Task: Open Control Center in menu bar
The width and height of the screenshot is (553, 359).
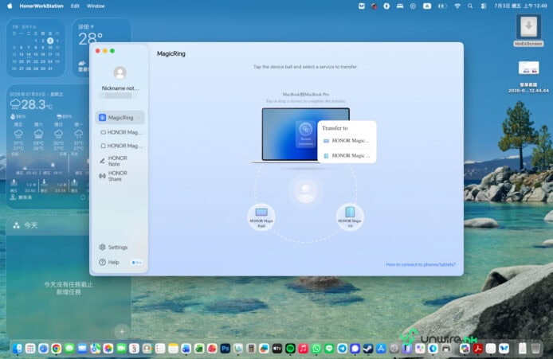Action: click(x=484, y=6)
